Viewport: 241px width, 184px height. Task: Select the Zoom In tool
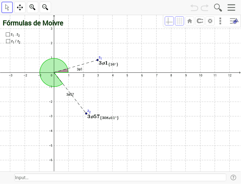(x=33, y=7)
